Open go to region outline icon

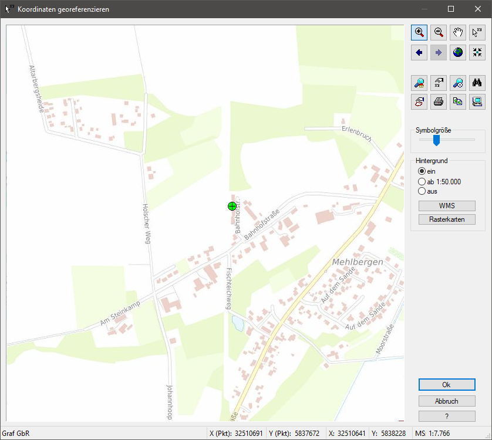point(419,101)
